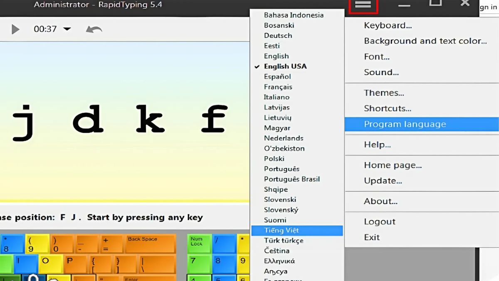The width and height of the screenshot is (499, 281).
Task: Start the lesson with the play icon
Action: [x=15, y=29]
